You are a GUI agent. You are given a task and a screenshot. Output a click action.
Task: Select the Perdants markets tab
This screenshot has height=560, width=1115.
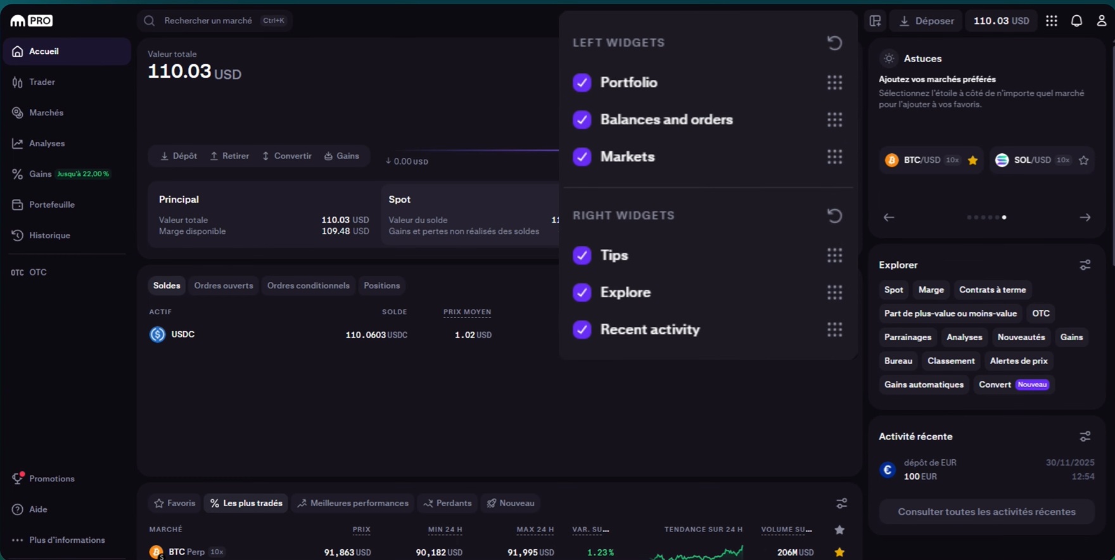tap(448, 504)
